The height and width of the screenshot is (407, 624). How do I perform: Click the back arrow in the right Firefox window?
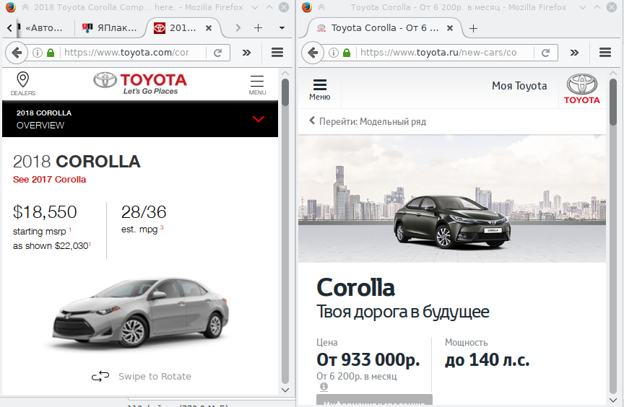pos(313,53)
